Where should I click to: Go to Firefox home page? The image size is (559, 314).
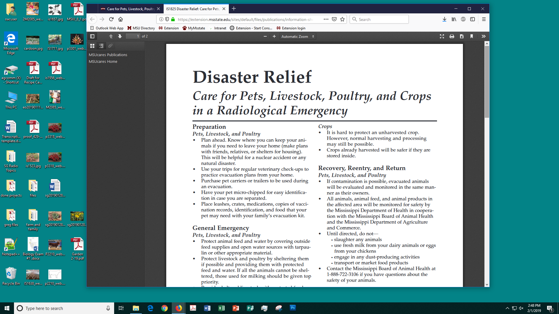click(121, 19)
